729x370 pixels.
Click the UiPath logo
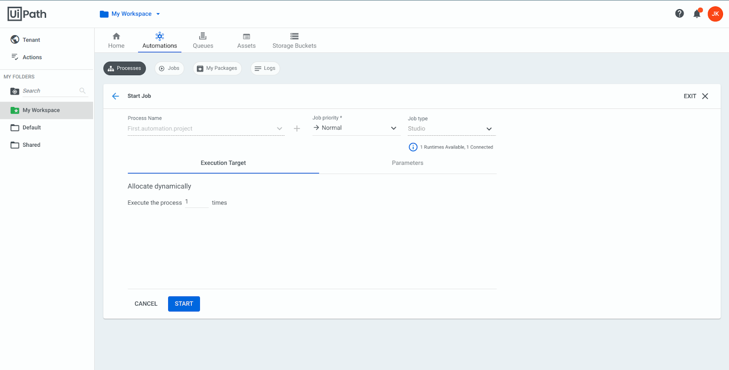27,14
